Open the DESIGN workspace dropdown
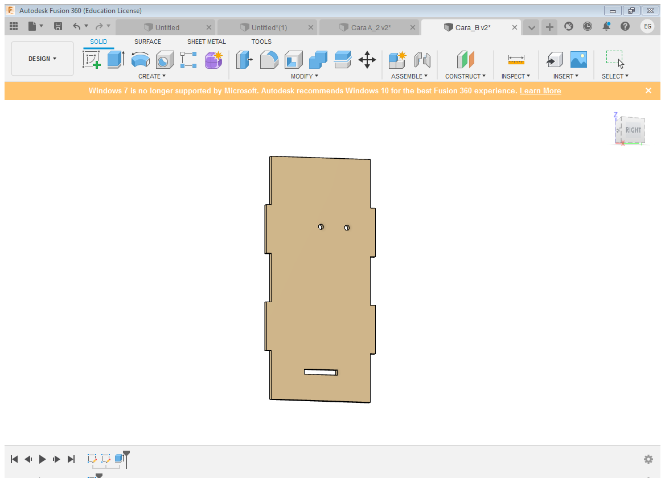The image size is (665, 478). [42, 59]
